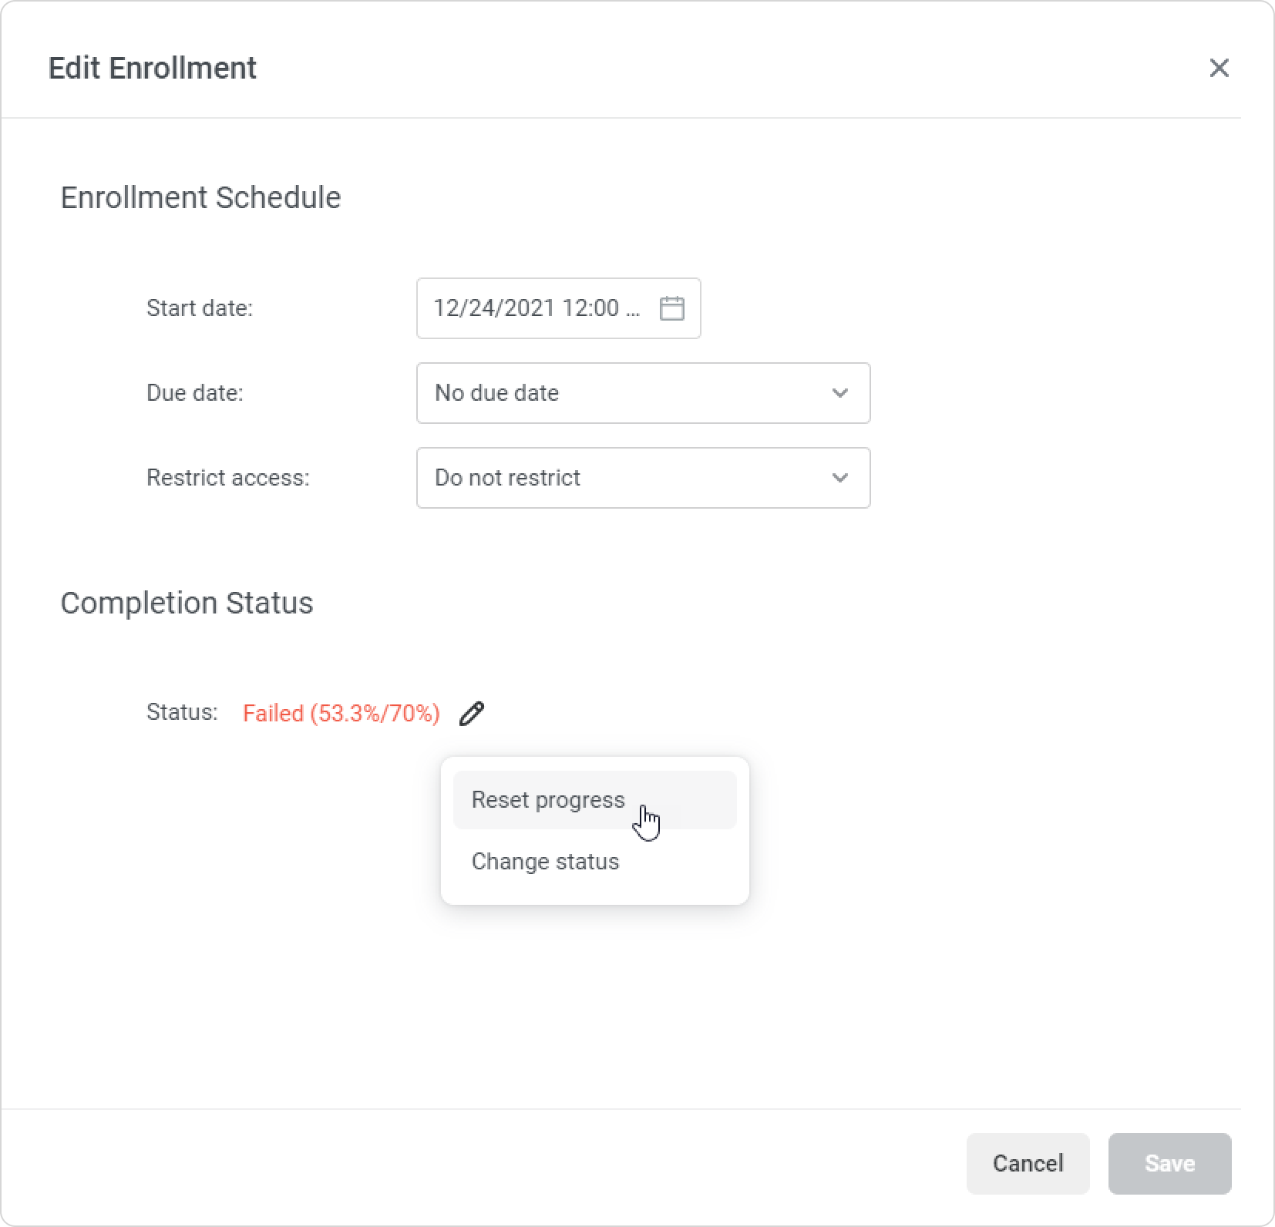Viewport: 1275px width, 1227px height.
Task: Click the pencil icon next to status
Action: pos(472,714)
